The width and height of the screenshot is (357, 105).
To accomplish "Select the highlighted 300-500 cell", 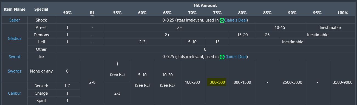I will [217, 82].
